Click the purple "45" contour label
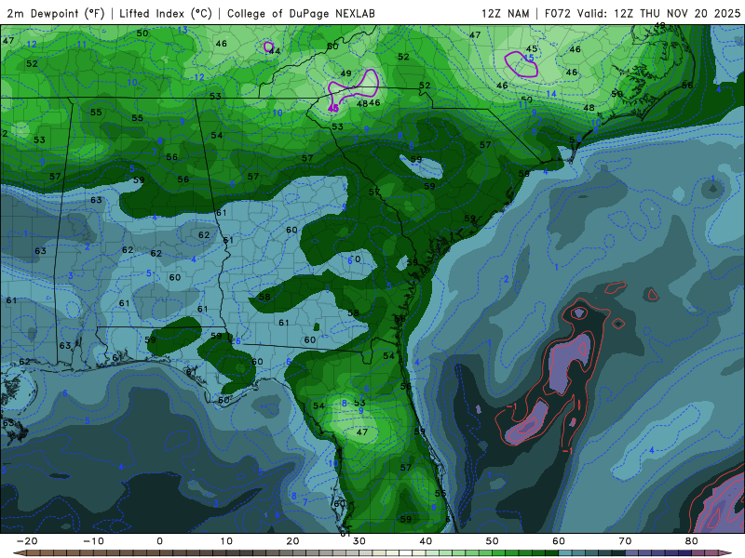 pyautogui.click(x=333, y=109)
